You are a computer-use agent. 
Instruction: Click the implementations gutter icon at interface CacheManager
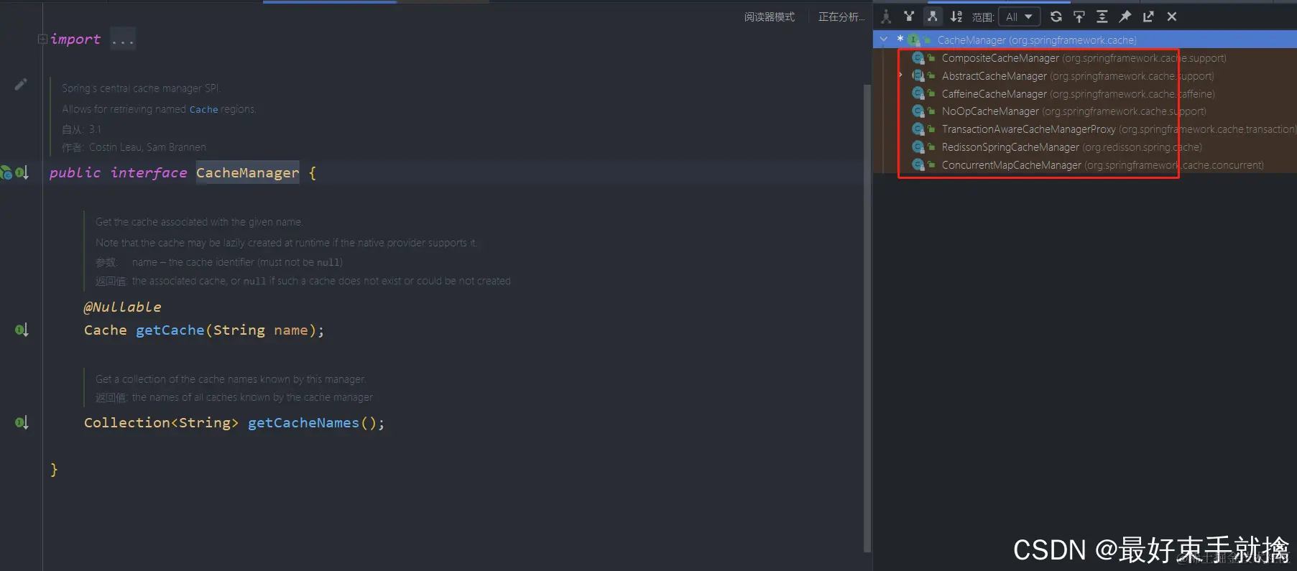pyautogui.click(x=22, y=172)
